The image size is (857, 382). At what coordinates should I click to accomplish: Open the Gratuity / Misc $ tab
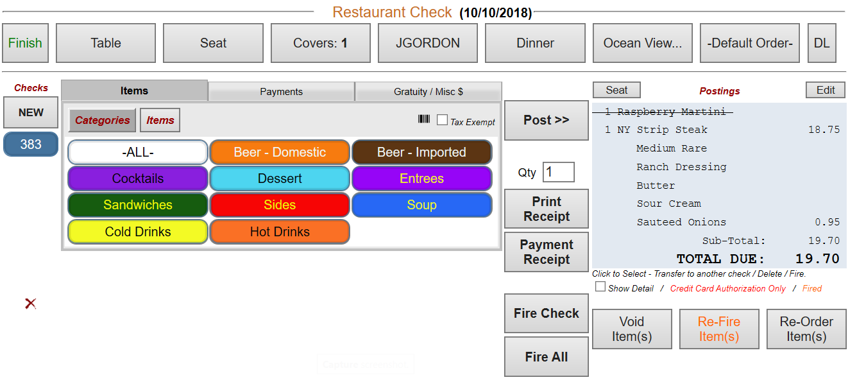point(428,92)
